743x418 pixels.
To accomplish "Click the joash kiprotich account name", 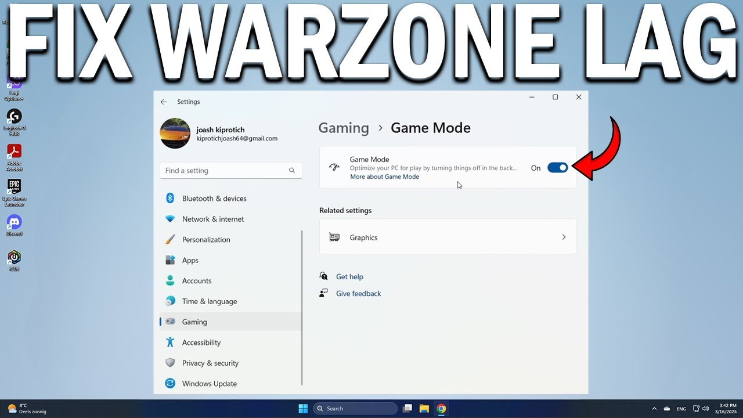I will (x=221, y=130).
